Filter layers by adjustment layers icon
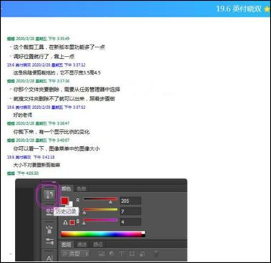The width and height of the screenshot is (271, 263). click(x=112, y=254)
